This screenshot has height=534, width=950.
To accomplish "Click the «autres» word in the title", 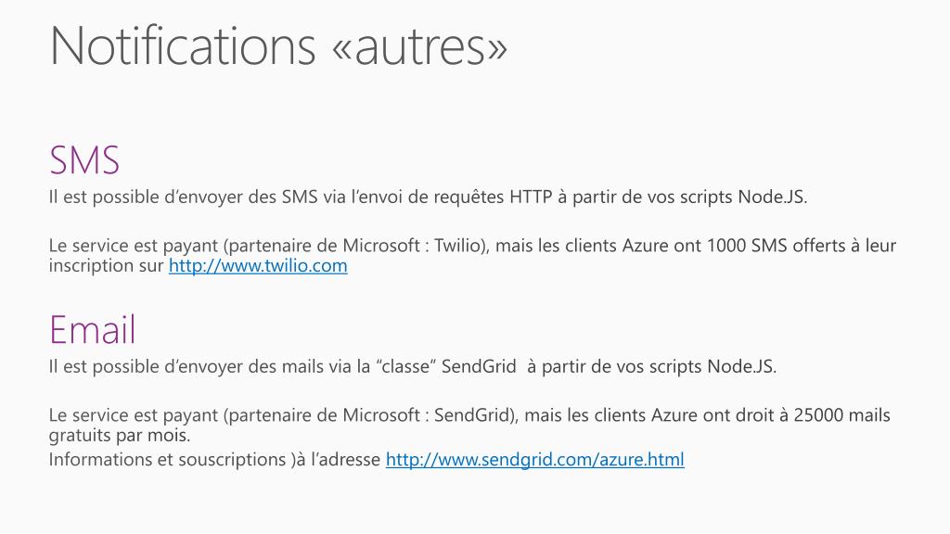I will coord(419,47).
